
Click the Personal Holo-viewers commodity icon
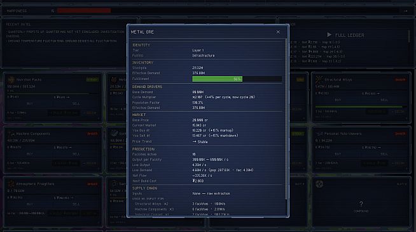click(x=319, y=134)
